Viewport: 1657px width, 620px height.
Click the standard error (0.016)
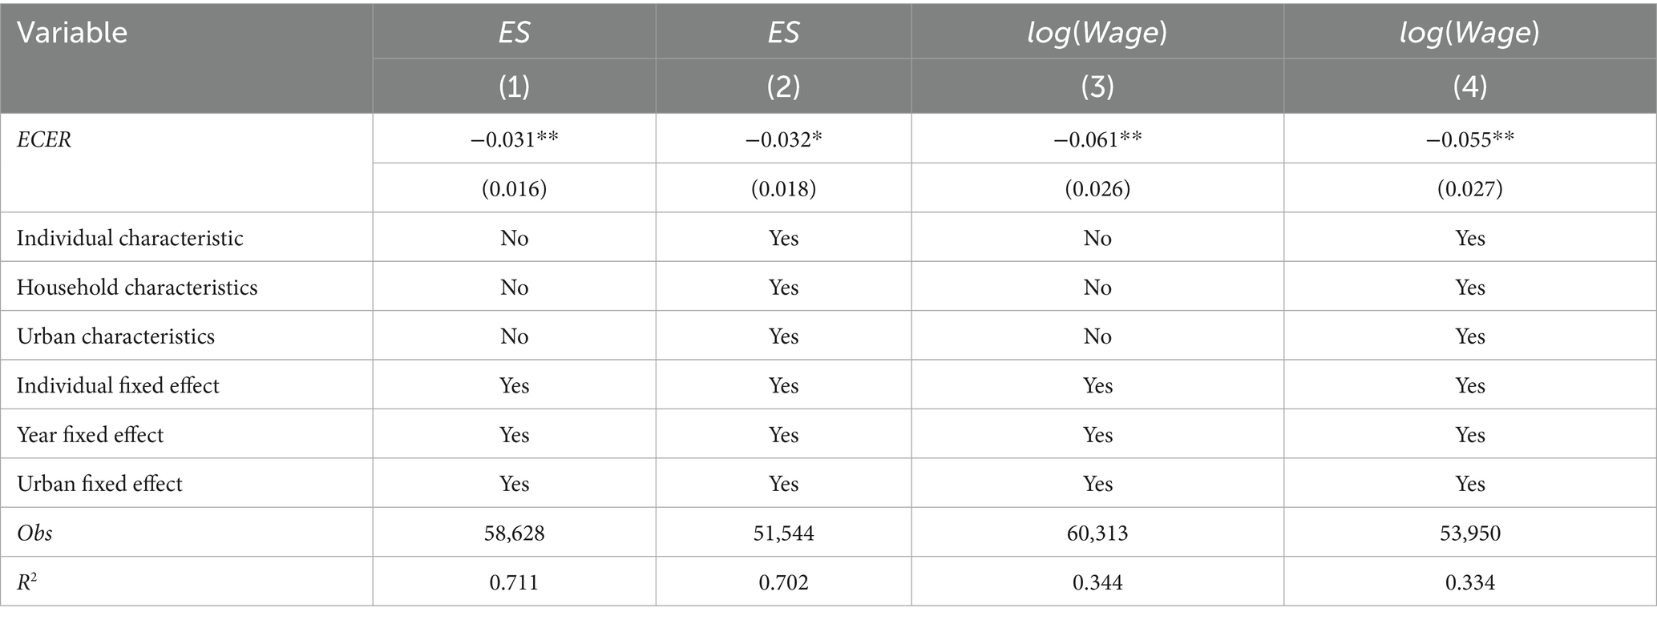coord(514,189)
